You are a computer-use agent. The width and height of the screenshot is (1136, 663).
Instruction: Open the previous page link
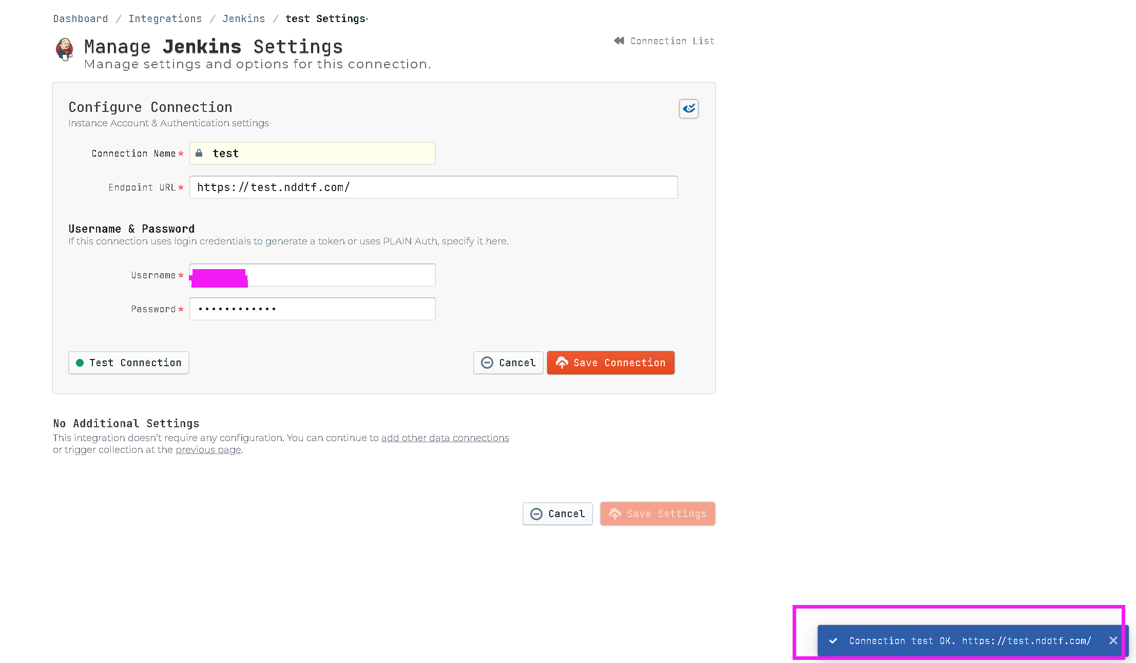(x=208, y=449)
